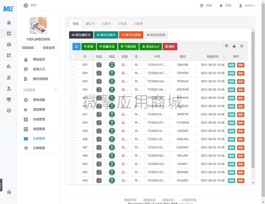The width and height of the screenshot is (265, 204).
Task: Open the 消息 bell notifications
Action: pyautogui.click(x=221, y=6)
